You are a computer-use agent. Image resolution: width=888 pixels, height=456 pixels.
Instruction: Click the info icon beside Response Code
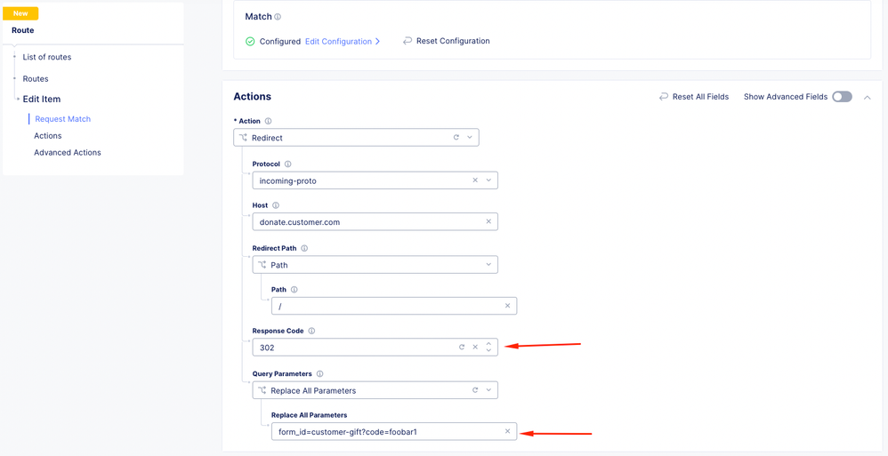click(x=311, y=331)
